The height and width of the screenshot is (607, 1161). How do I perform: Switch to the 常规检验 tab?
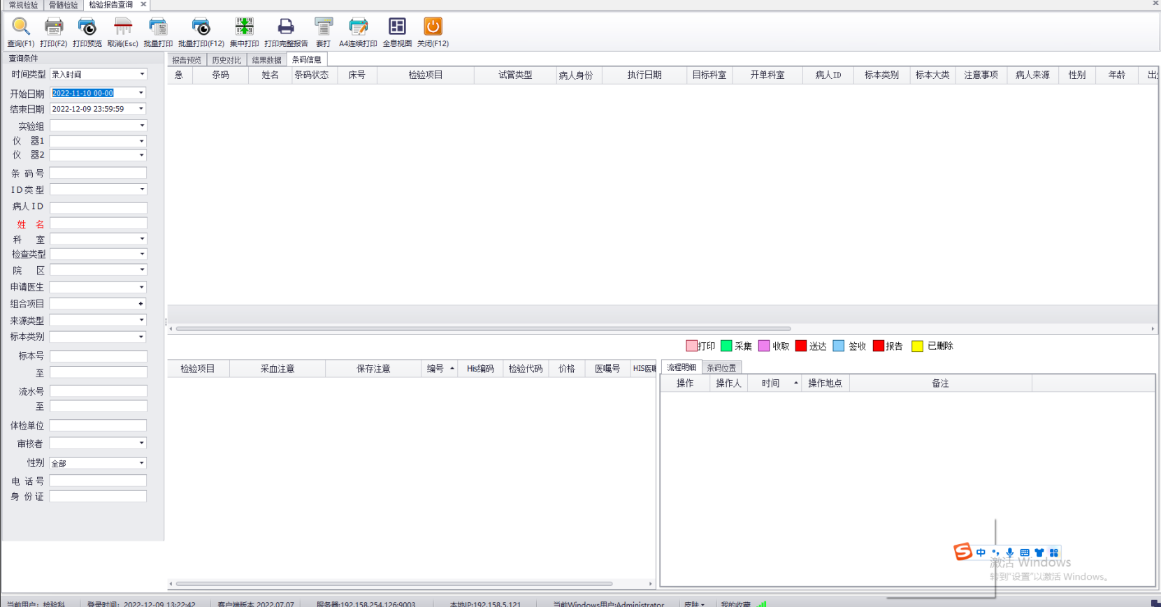click(x=23, y=5)
